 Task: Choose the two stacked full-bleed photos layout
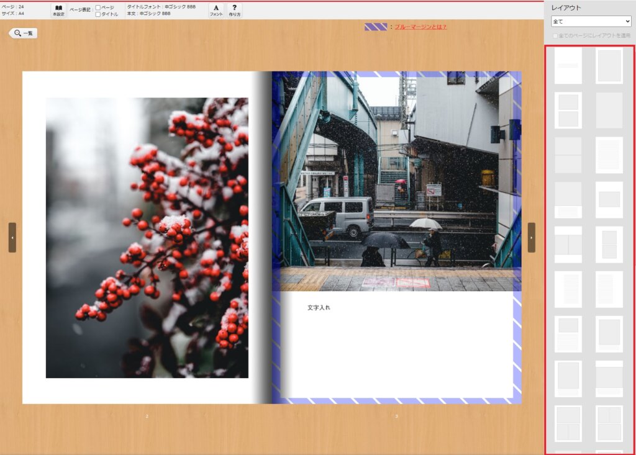click(x=568, y=155)
